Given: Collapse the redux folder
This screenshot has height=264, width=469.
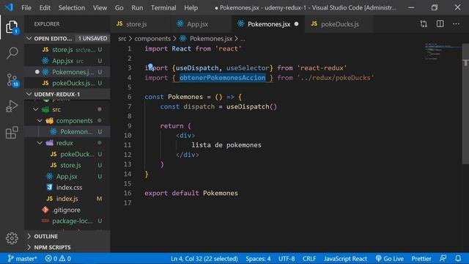Looking at the screenshot, I should tap(40, 143).
